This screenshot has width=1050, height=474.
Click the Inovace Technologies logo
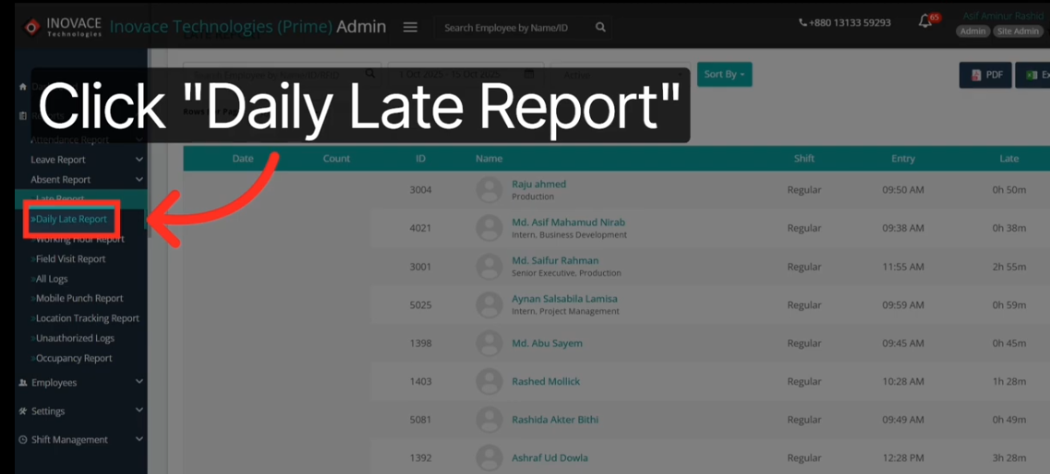[62, 27]
